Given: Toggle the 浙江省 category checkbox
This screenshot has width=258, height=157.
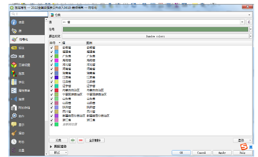Looking at the screenshot, I should [x=52, y=120].
